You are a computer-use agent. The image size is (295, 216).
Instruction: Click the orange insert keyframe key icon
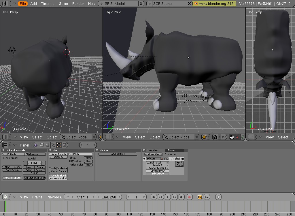(200, 197)
